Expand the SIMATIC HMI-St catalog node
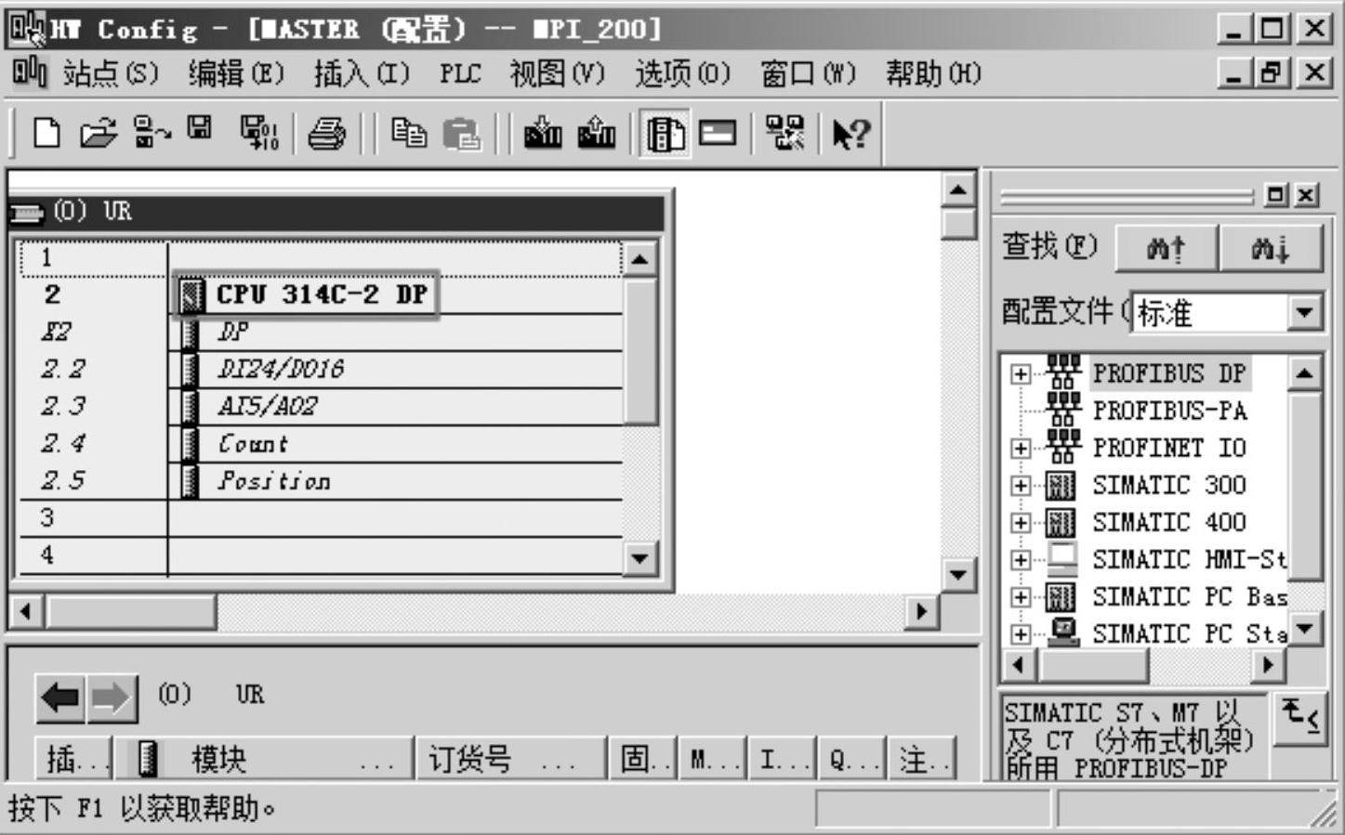This screenshot has width=1345, height=835. pos(1021,559)
